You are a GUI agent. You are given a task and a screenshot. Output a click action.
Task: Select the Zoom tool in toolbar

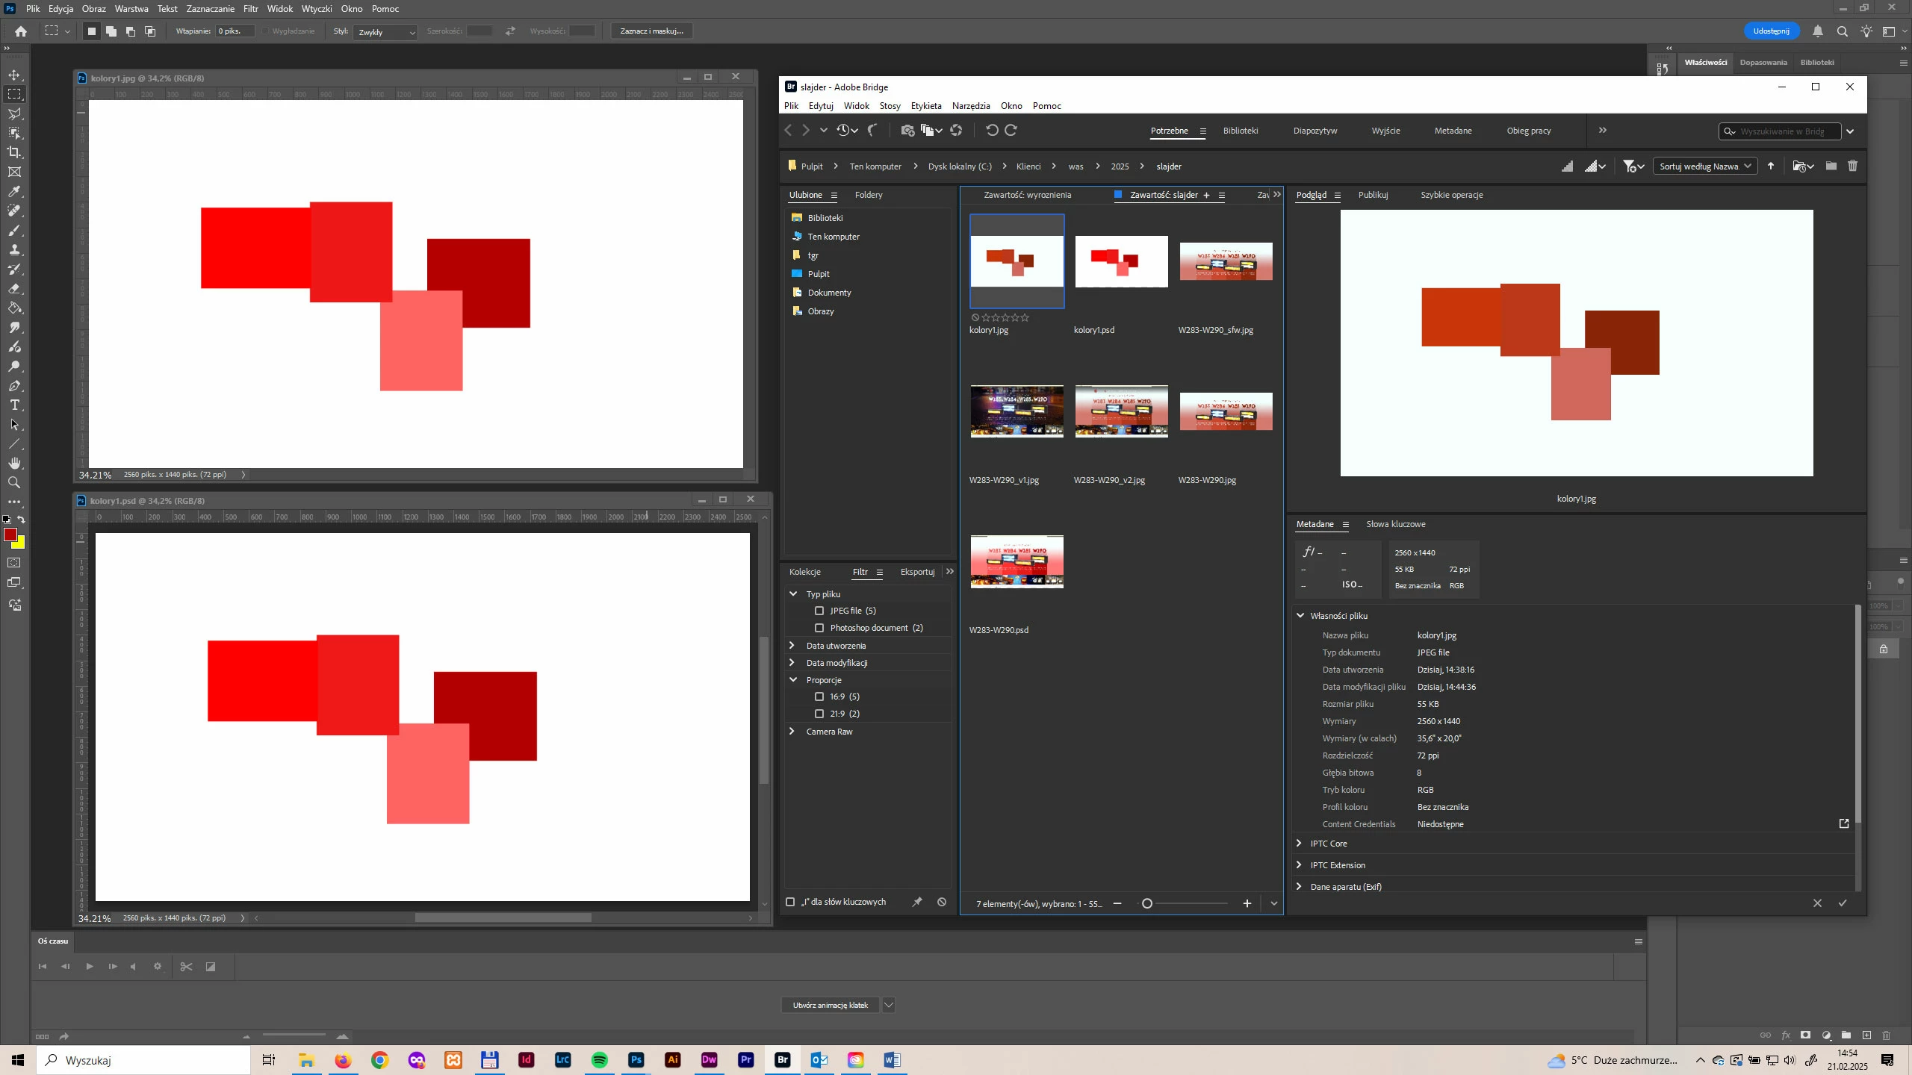(14, 483)
